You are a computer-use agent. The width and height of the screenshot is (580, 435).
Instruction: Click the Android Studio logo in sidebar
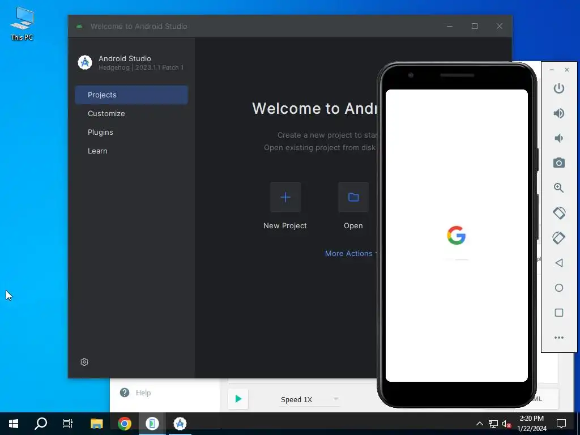tap(85, 62)
